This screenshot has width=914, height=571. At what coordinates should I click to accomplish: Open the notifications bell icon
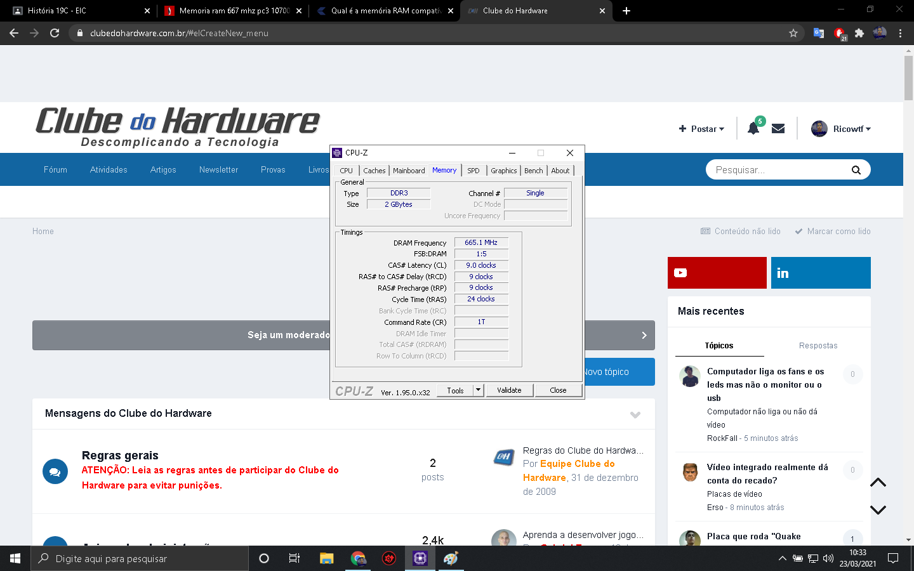(x=753, y=128)
